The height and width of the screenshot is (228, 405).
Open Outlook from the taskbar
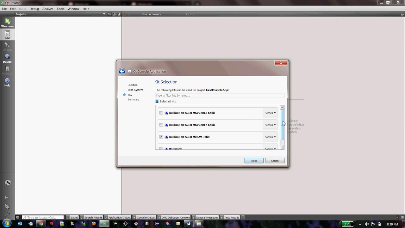coord(20,224)
